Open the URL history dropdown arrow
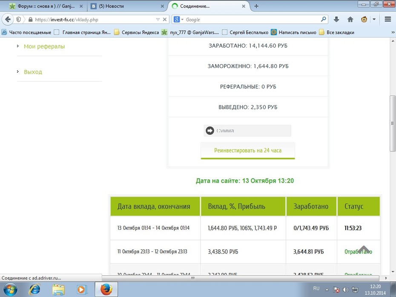The height and width of the screenshot is (297, 396). click(158, 20)
